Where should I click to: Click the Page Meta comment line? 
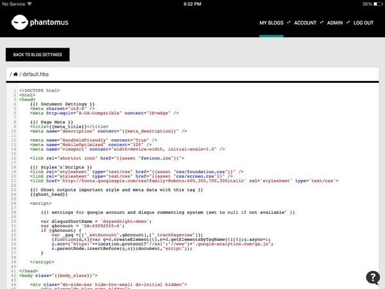[51, 122]
